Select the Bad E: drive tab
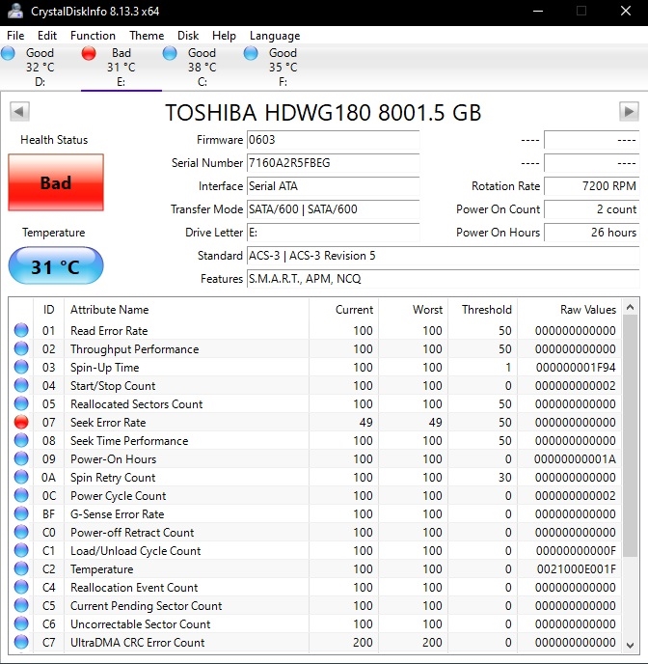The width and height of the screenshot is (648, 664). click(x=121, y=67)
